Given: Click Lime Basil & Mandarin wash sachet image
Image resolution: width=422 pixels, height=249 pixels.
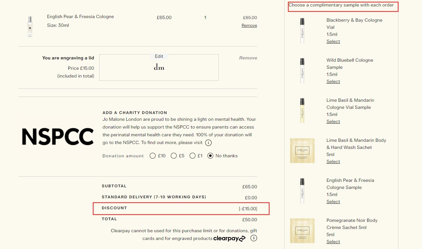Looking at the screenshot, I should pos(302,151).
